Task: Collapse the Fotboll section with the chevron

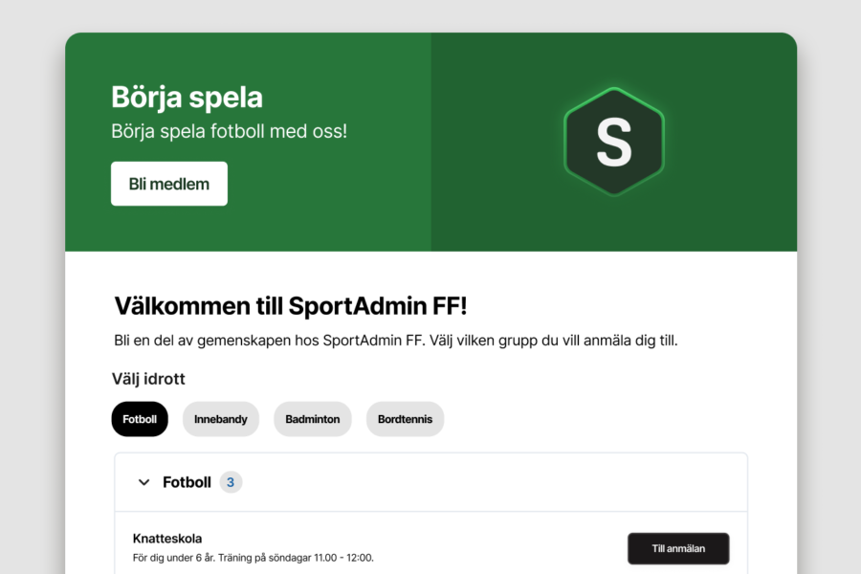Action: 144,482
